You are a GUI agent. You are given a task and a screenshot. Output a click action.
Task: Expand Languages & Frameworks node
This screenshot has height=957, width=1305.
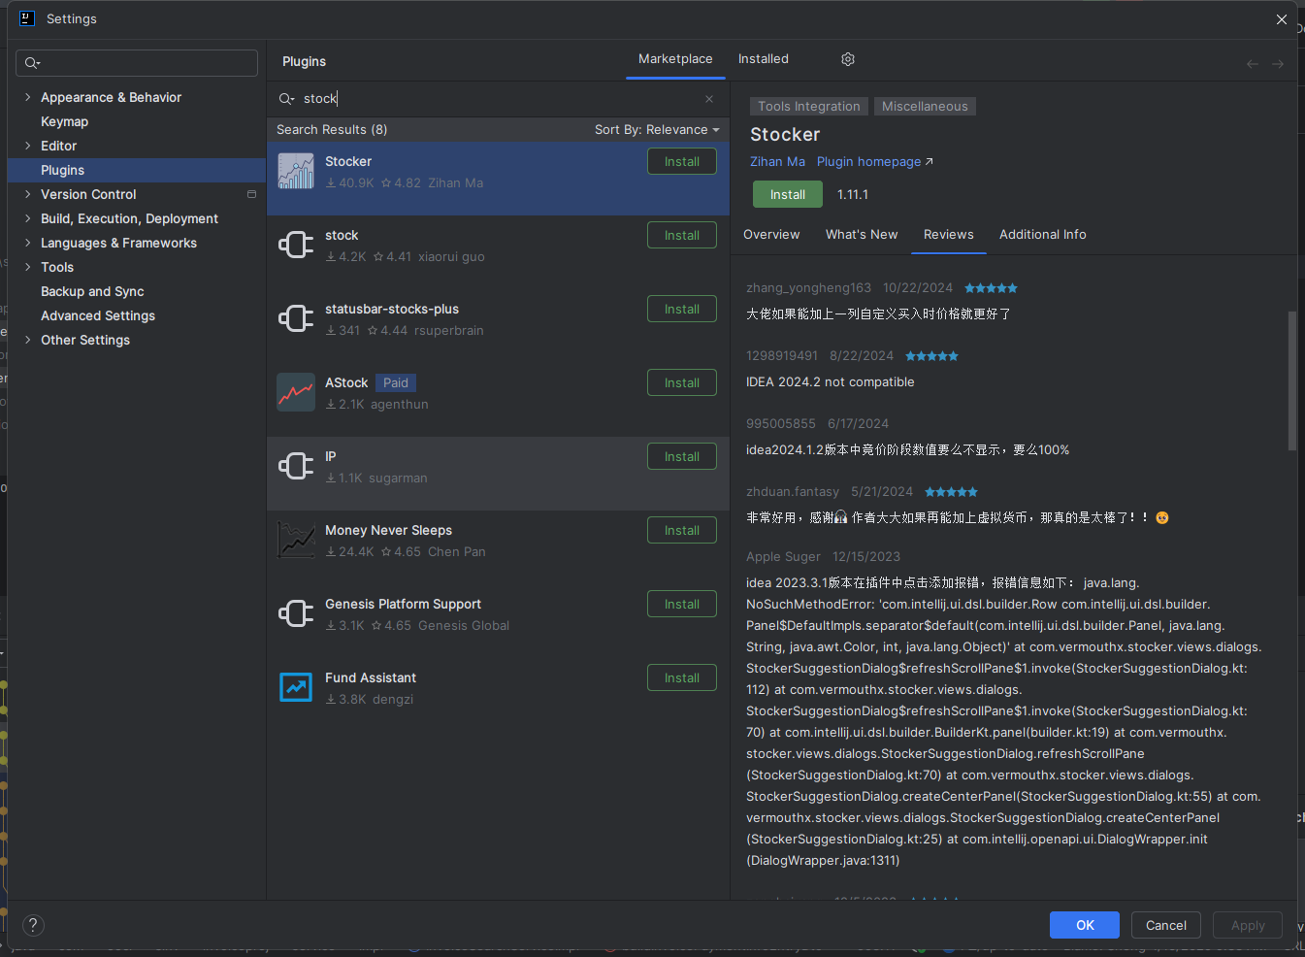point(27,243)
